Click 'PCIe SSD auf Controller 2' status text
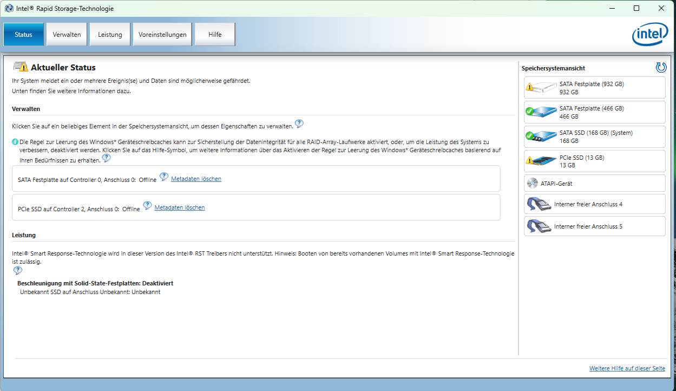 coord(79,208)
